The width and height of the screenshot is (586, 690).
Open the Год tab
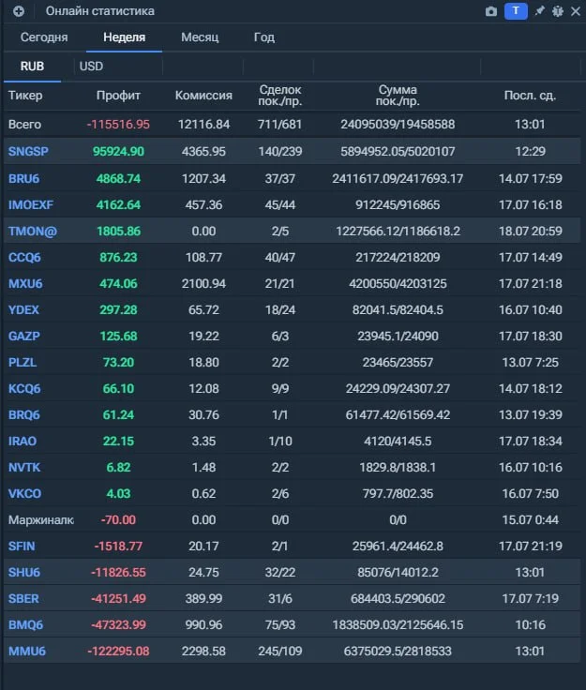(264, 37)
